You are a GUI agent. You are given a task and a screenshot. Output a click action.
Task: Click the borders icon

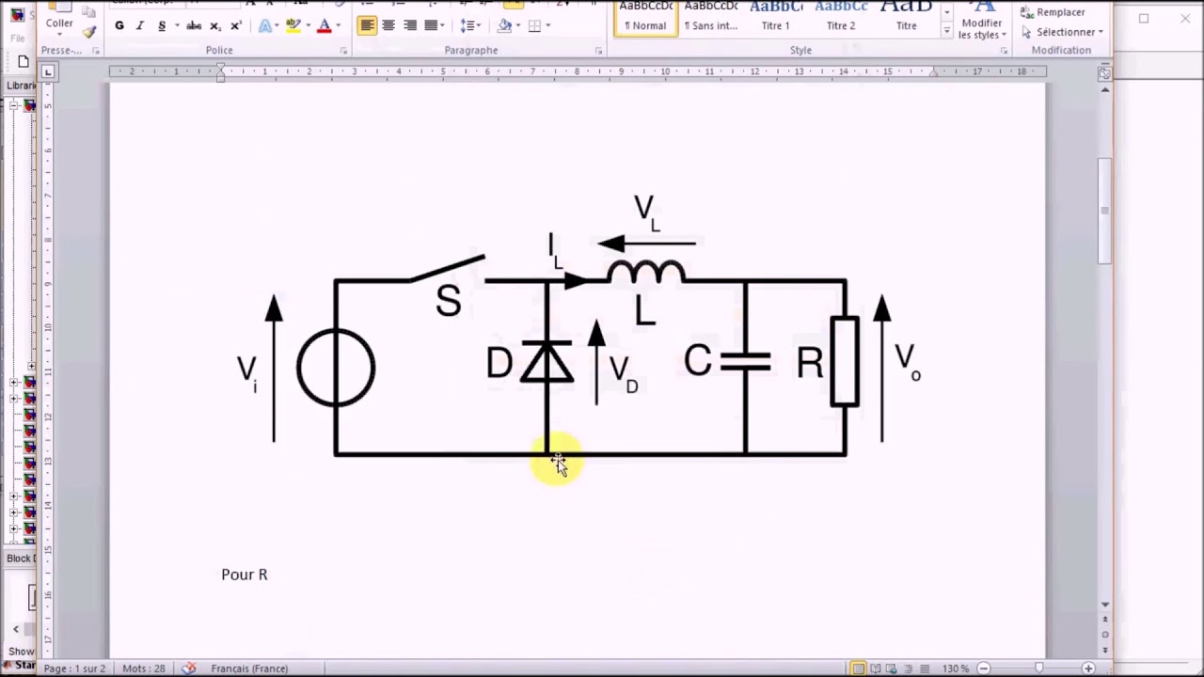535,25
